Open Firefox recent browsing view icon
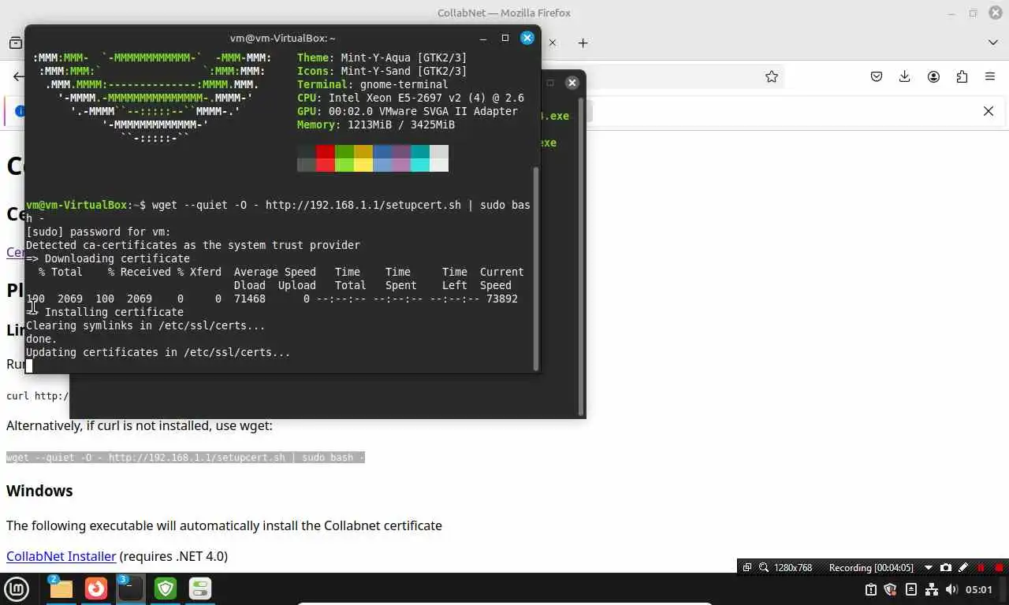Image resolution: width=1009 pixels, height=605 pixels. point(15,43)
